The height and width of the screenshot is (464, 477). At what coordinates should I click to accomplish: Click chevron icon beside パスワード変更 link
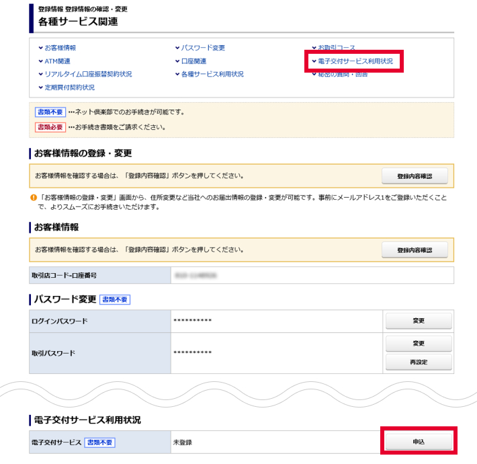pyautogui.click(x=177, y=48)
